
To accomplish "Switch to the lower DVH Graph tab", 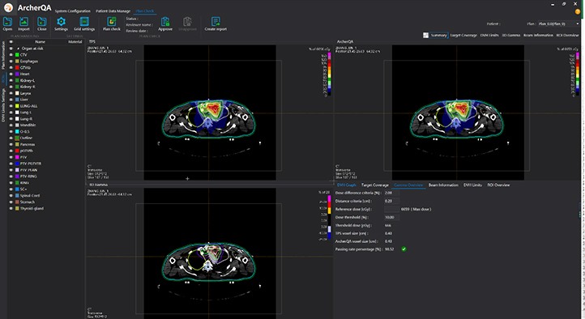I will (x=347, y=185).
